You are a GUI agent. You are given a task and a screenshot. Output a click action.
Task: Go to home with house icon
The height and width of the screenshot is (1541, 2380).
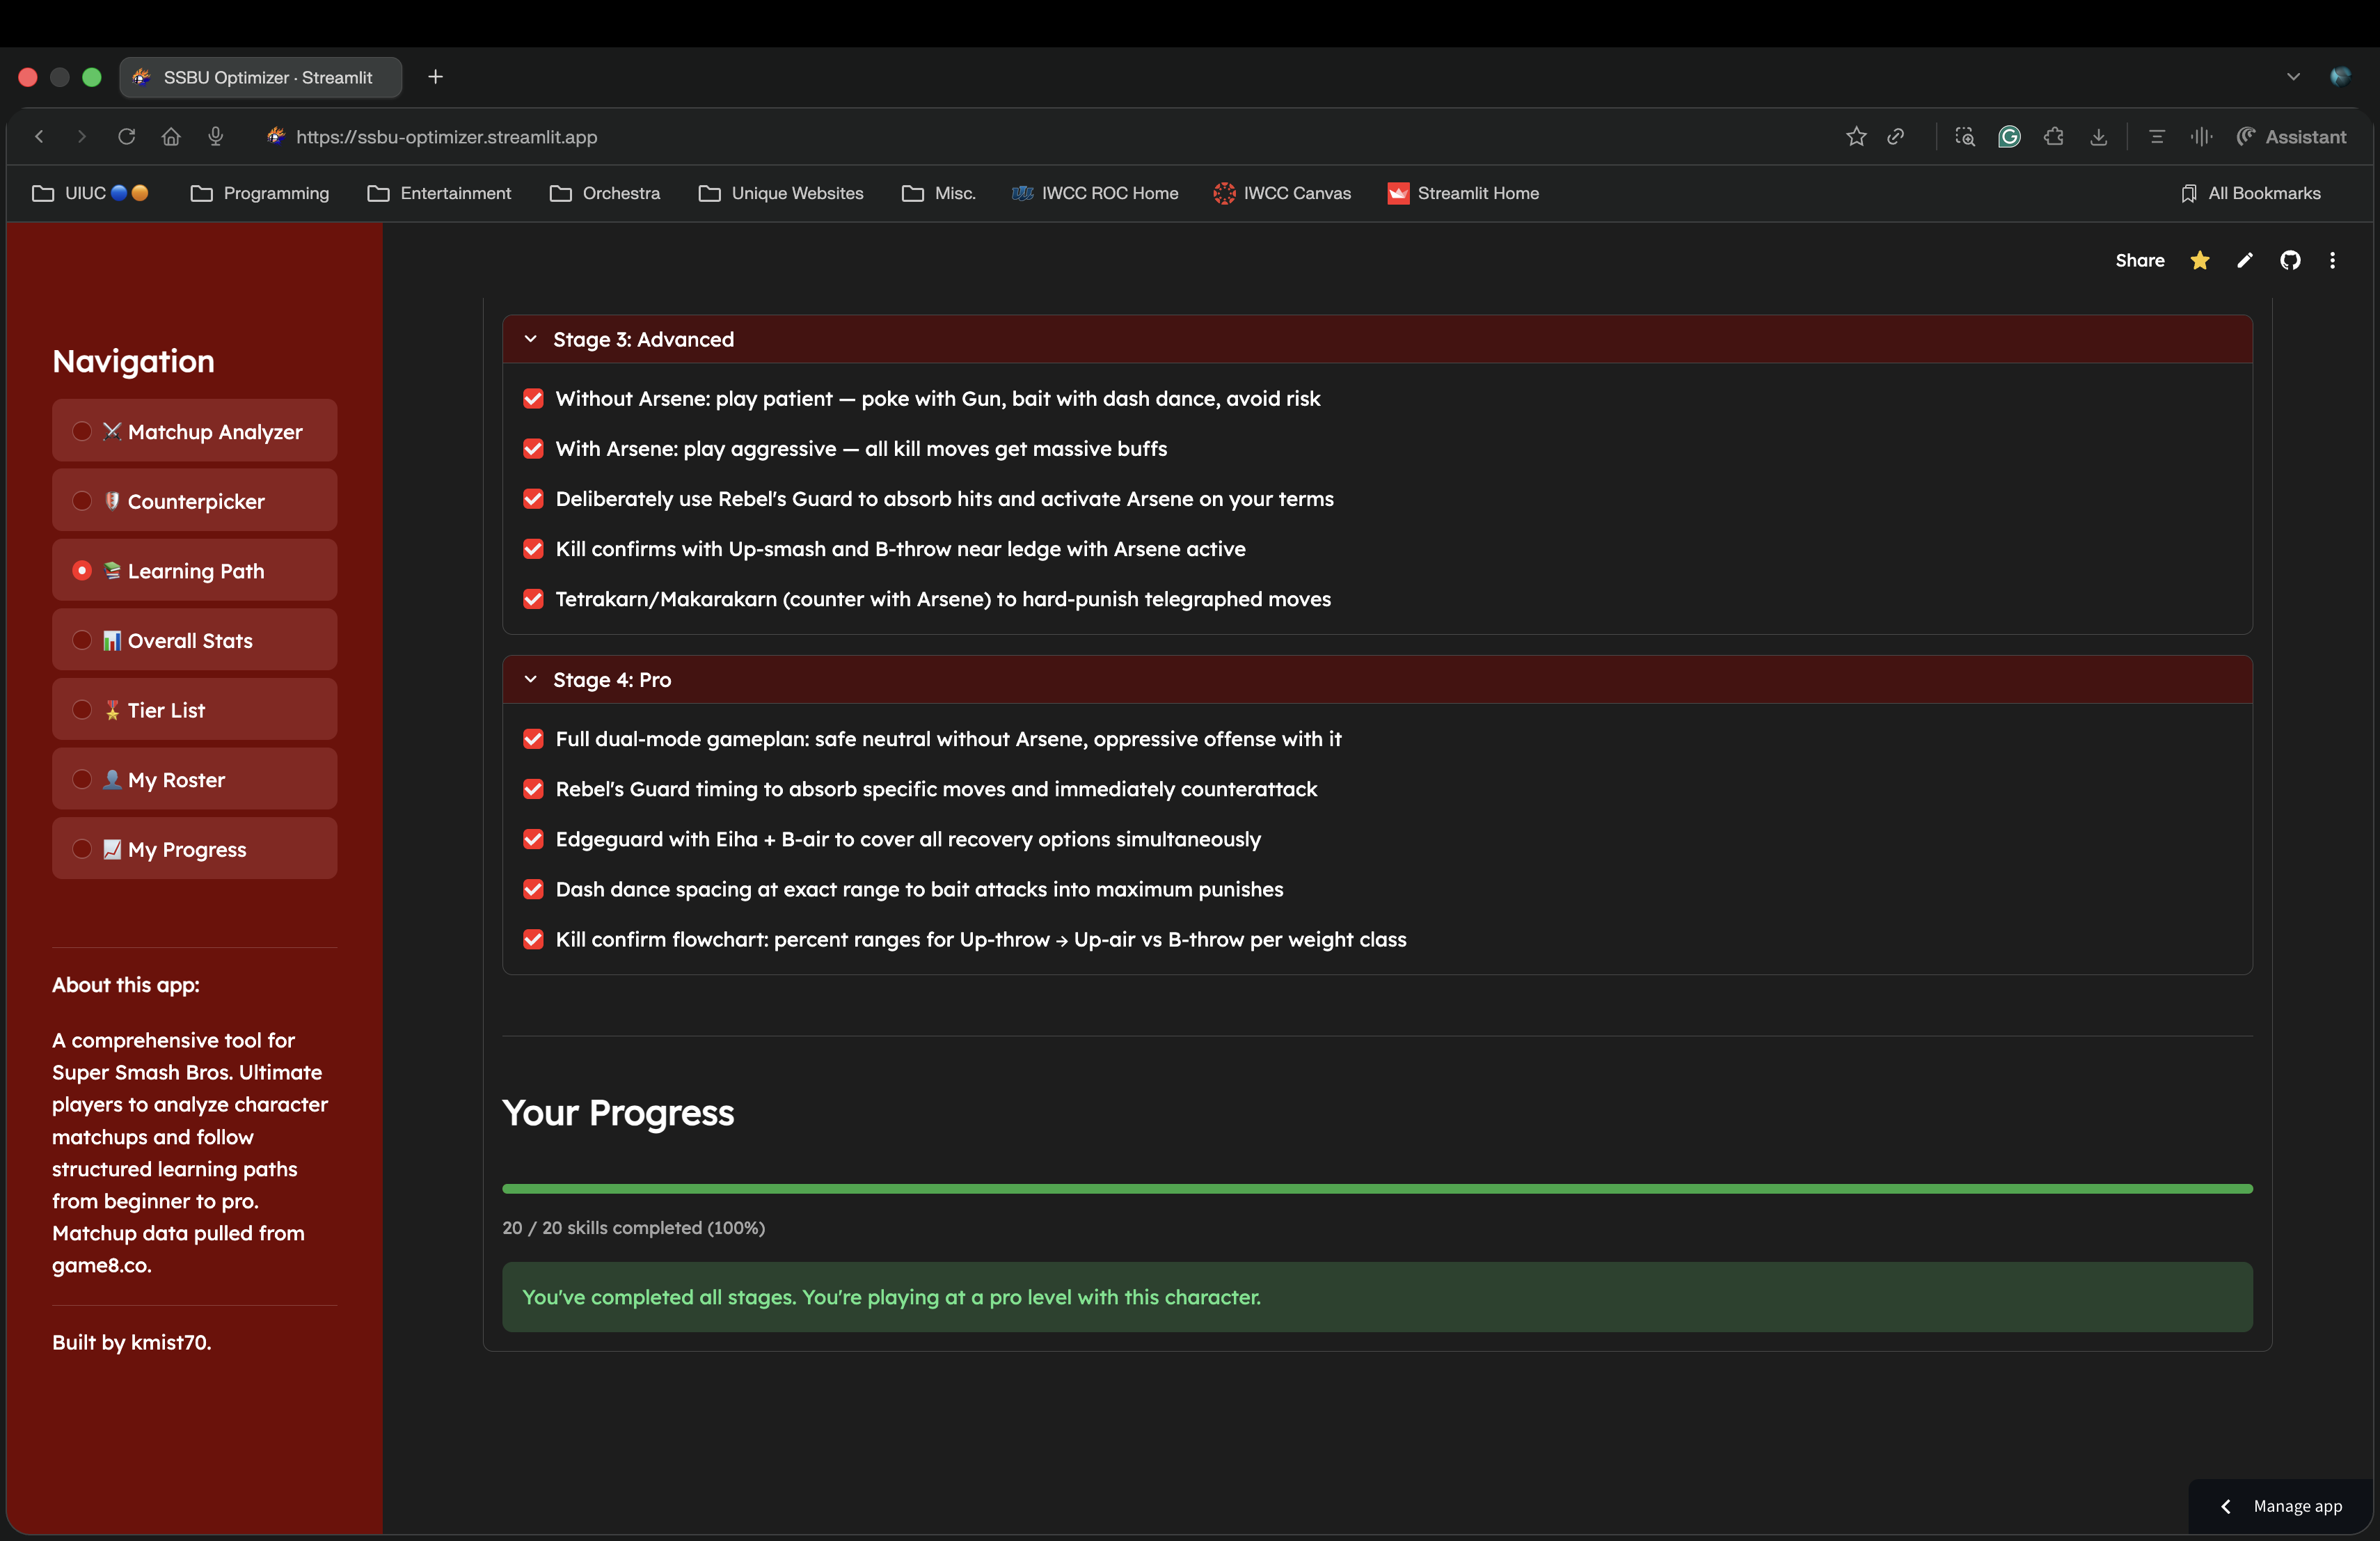(x=171, y=137)
